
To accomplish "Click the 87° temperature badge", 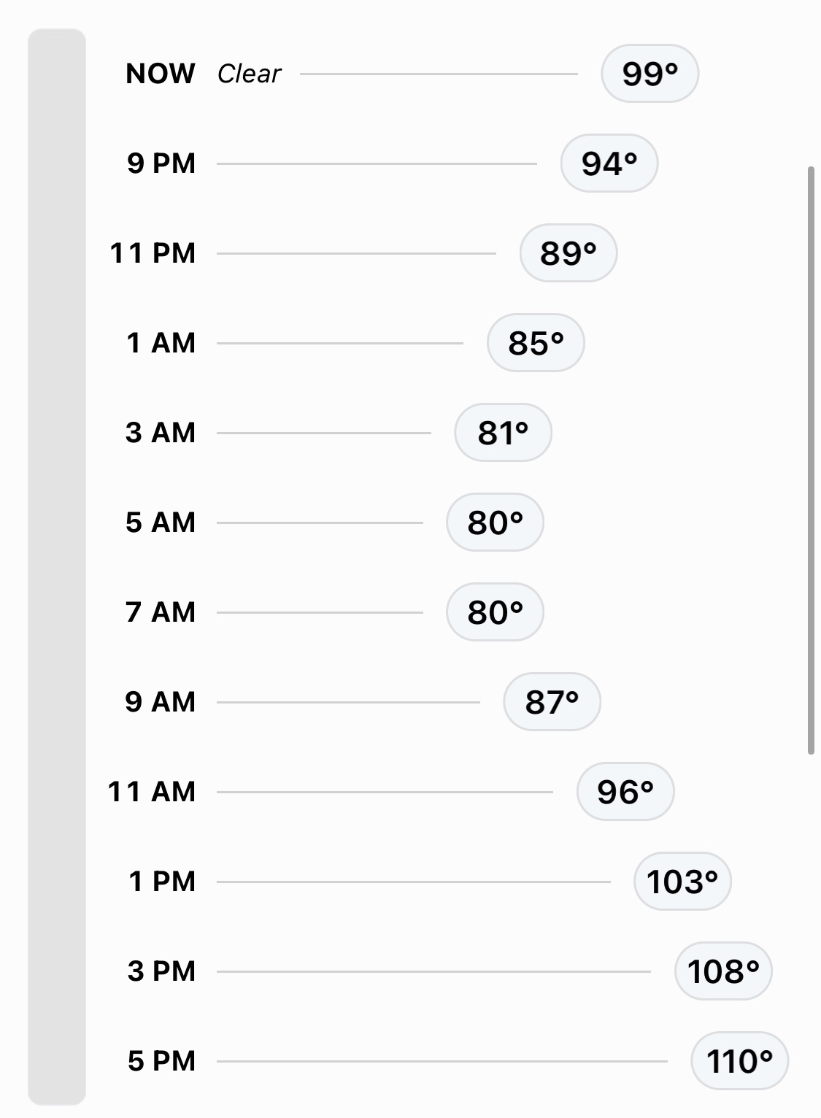I will tap(552, 702).
